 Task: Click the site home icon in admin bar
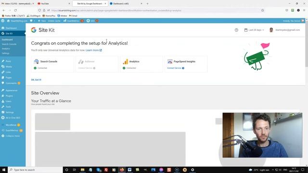(x=8, y=21)
